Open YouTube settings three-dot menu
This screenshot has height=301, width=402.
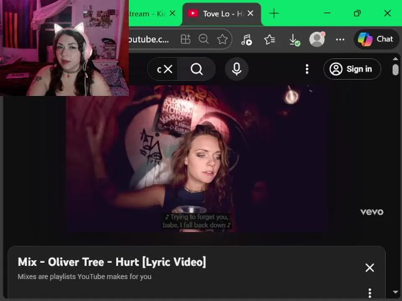(x=307, y=69)
